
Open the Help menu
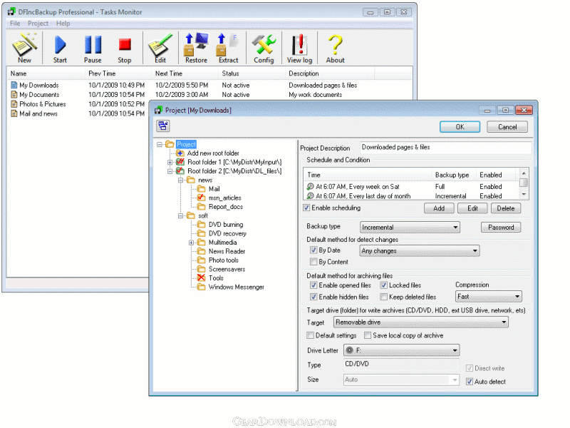[x=63, y=24]
